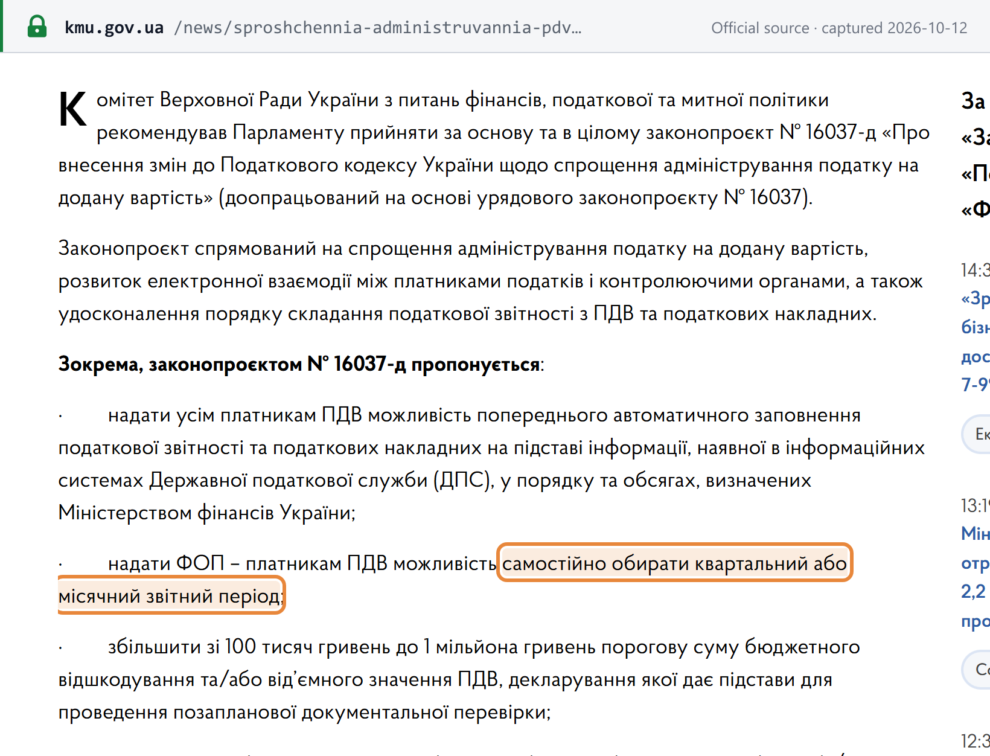Click the highlighted text 'самостійно обирати квартальний або'
990x756 pixels.
(x=674, y=563)
